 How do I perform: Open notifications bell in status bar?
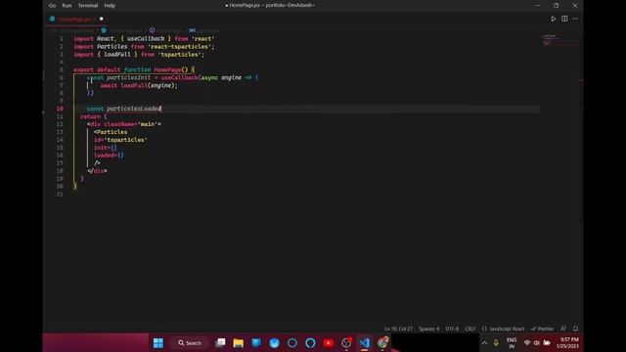tap(575, 329)
